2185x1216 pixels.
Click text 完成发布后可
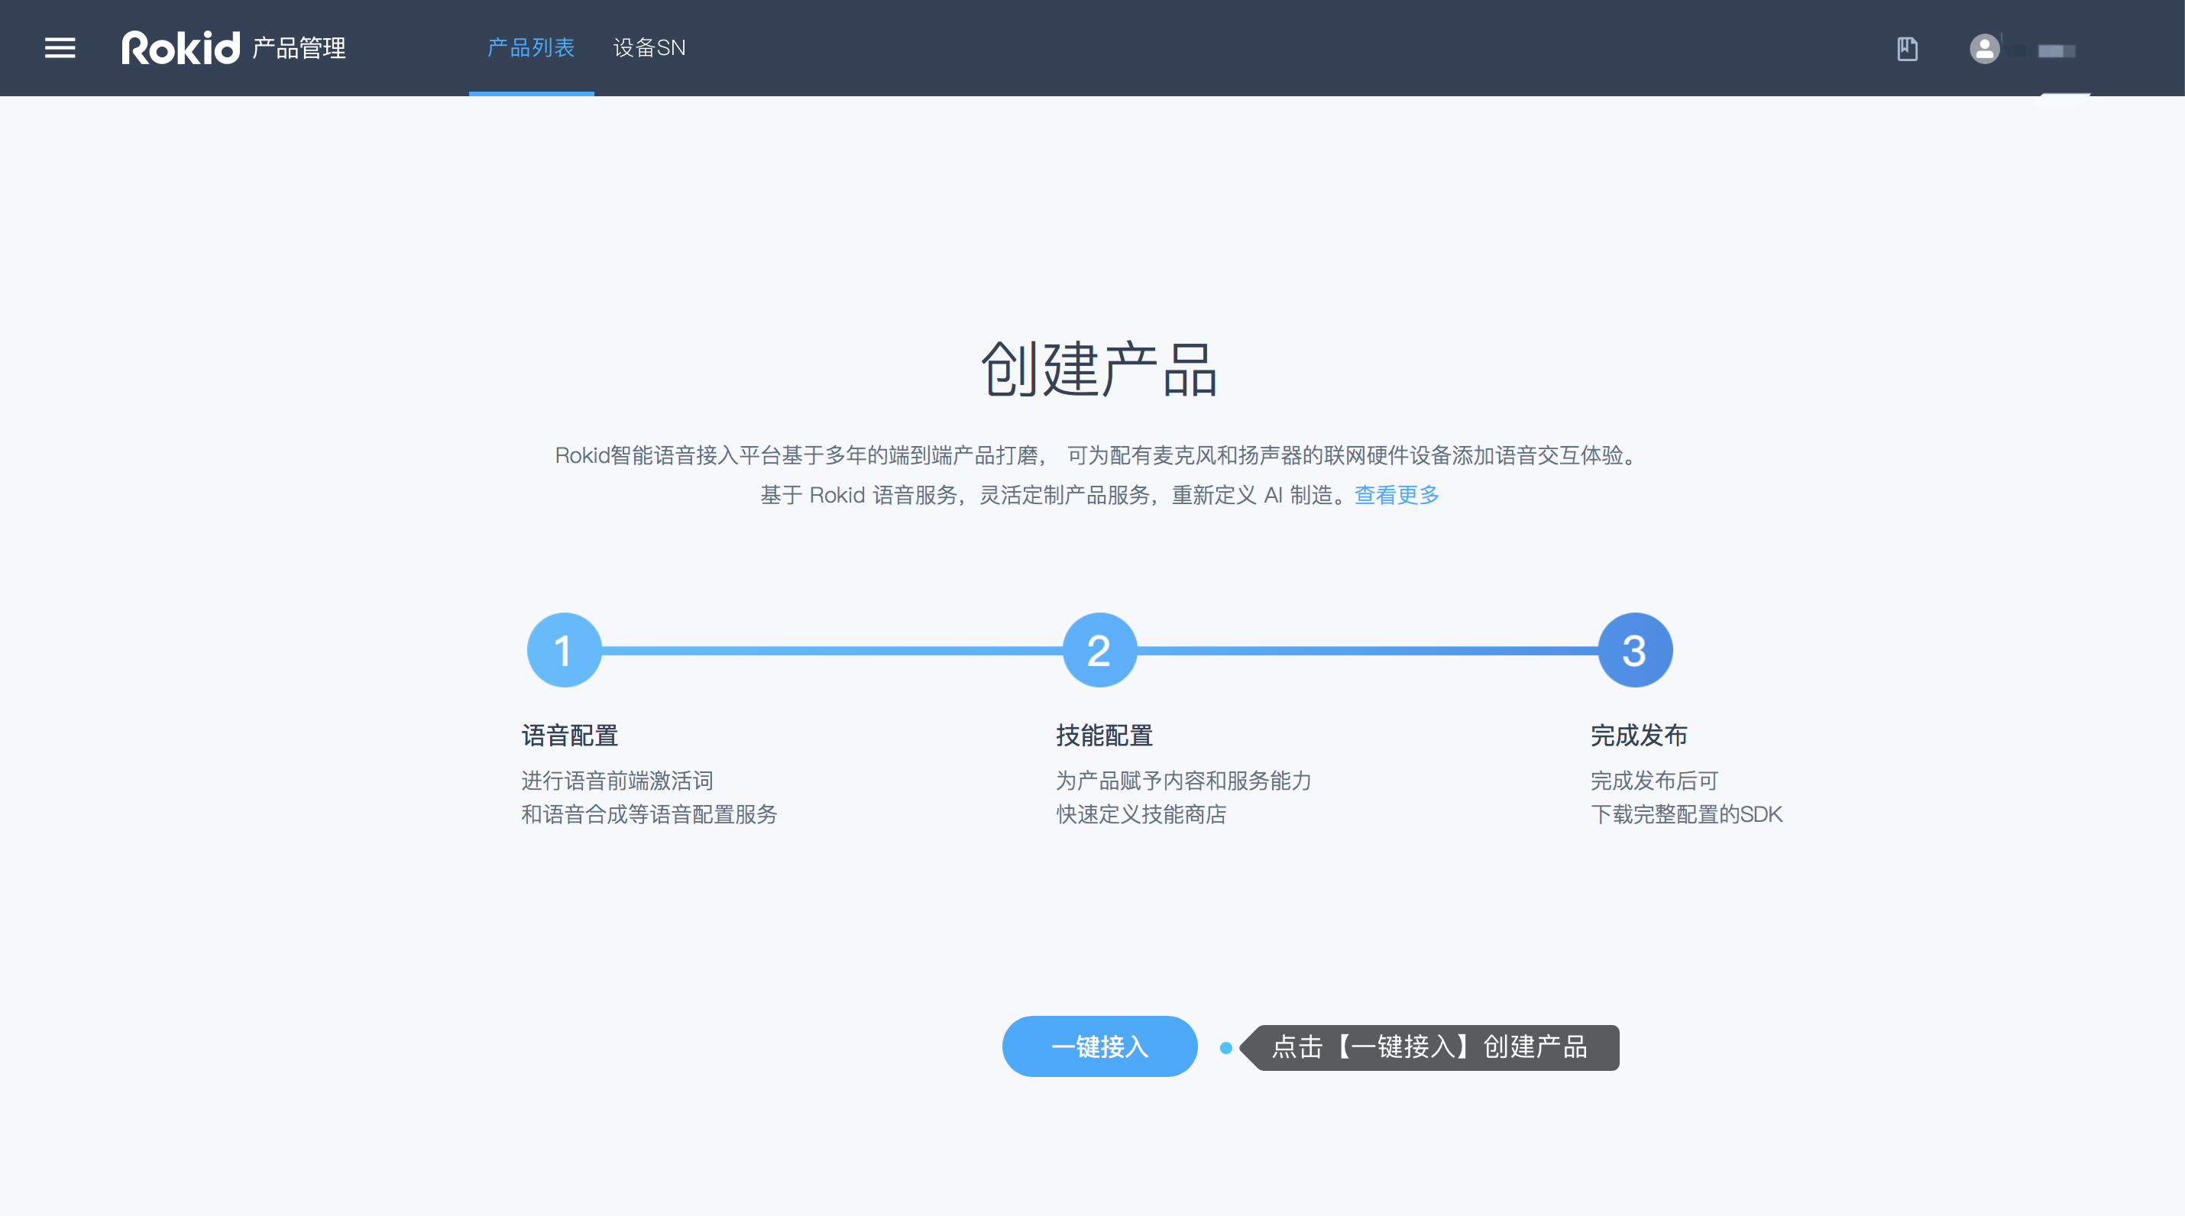pos(1654,780)
